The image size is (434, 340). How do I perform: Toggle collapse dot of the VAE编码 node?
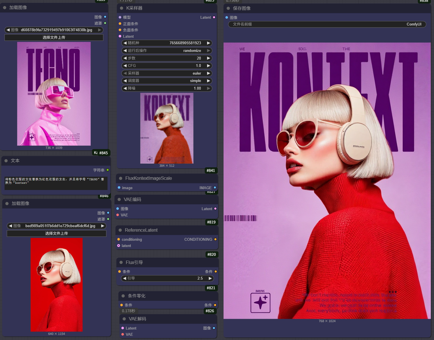119,200
